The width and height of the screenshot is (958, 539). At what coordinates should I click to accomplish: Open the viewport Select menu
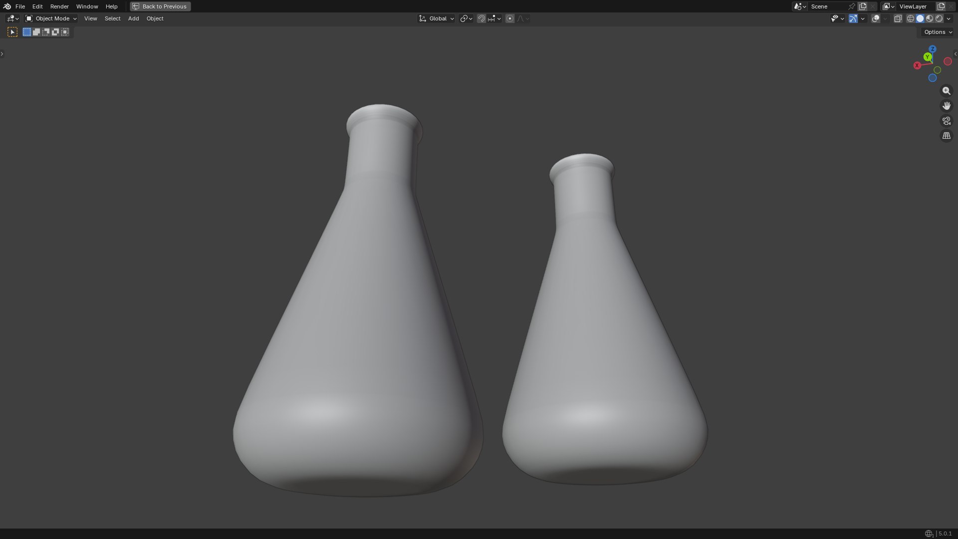(112, 18)
